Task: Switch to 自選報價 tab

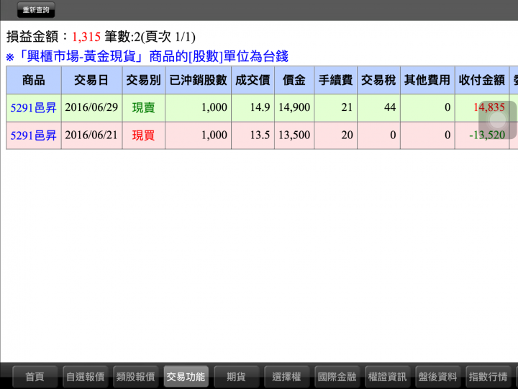Action: [x=86, y=377]
